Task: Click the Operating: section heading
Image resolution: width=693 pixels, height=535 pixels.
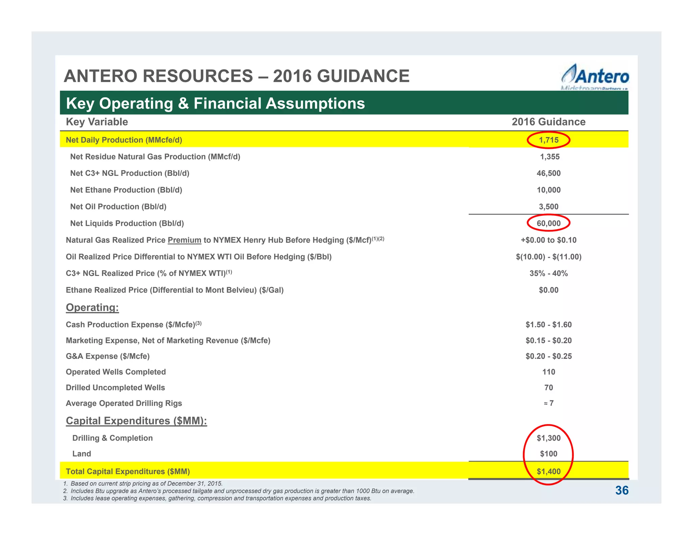Action: 92,307
